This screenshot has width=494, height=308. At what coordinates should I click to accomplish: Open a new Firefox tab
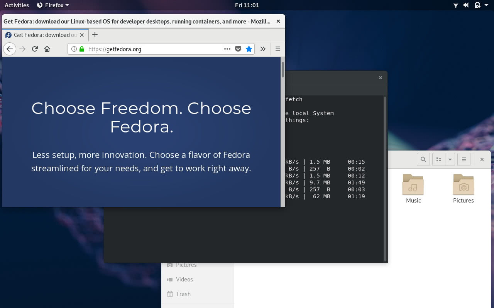(95, 35)
